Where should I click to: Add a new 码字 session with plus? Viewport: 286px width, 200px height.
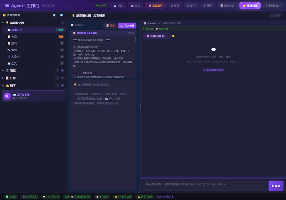click(62, 85)
